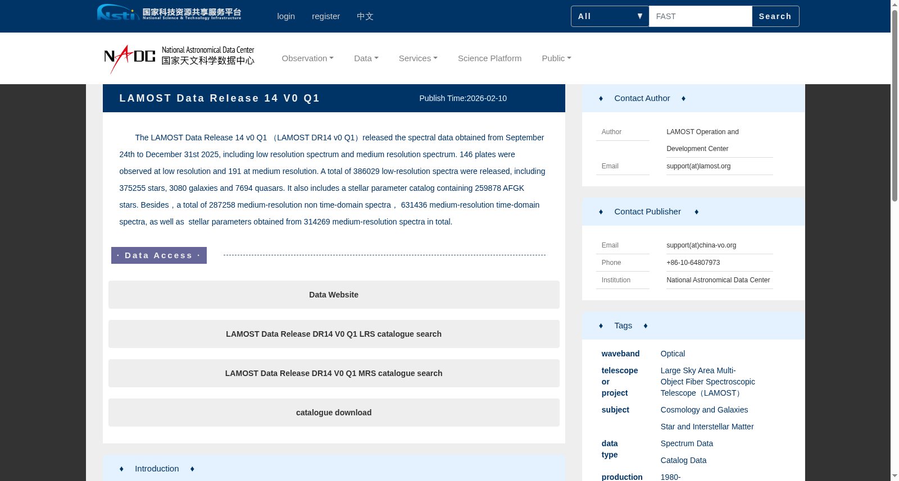Expand the Public menu

coord(556,58)
